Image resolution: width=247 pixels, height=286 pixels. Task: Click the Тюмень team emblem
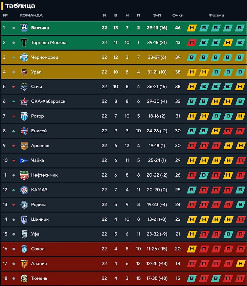click(24, 278)
